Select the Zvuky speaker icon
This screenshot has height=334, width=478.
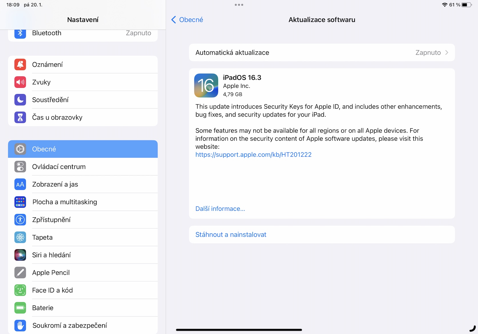(x=20, y=82)
